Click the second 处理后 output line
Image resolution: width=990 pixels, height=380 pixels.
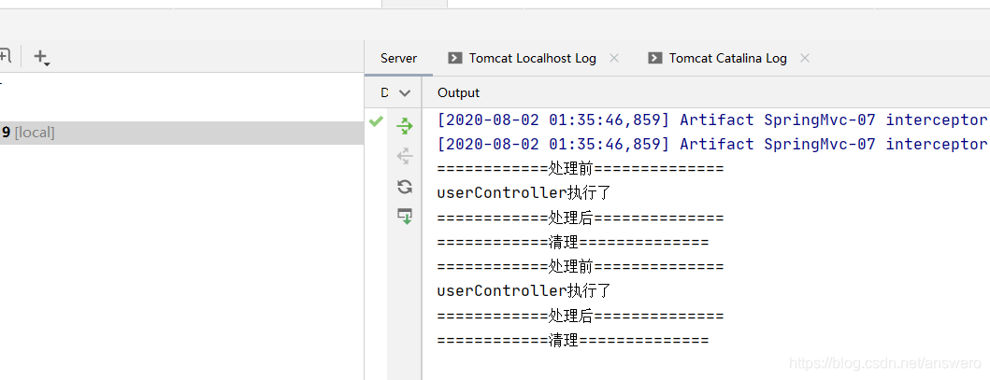(x=581, y=317)
